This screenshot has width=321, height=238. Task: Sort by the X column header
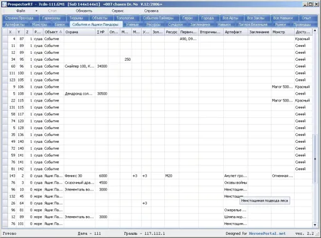click(x=12, y=32)
